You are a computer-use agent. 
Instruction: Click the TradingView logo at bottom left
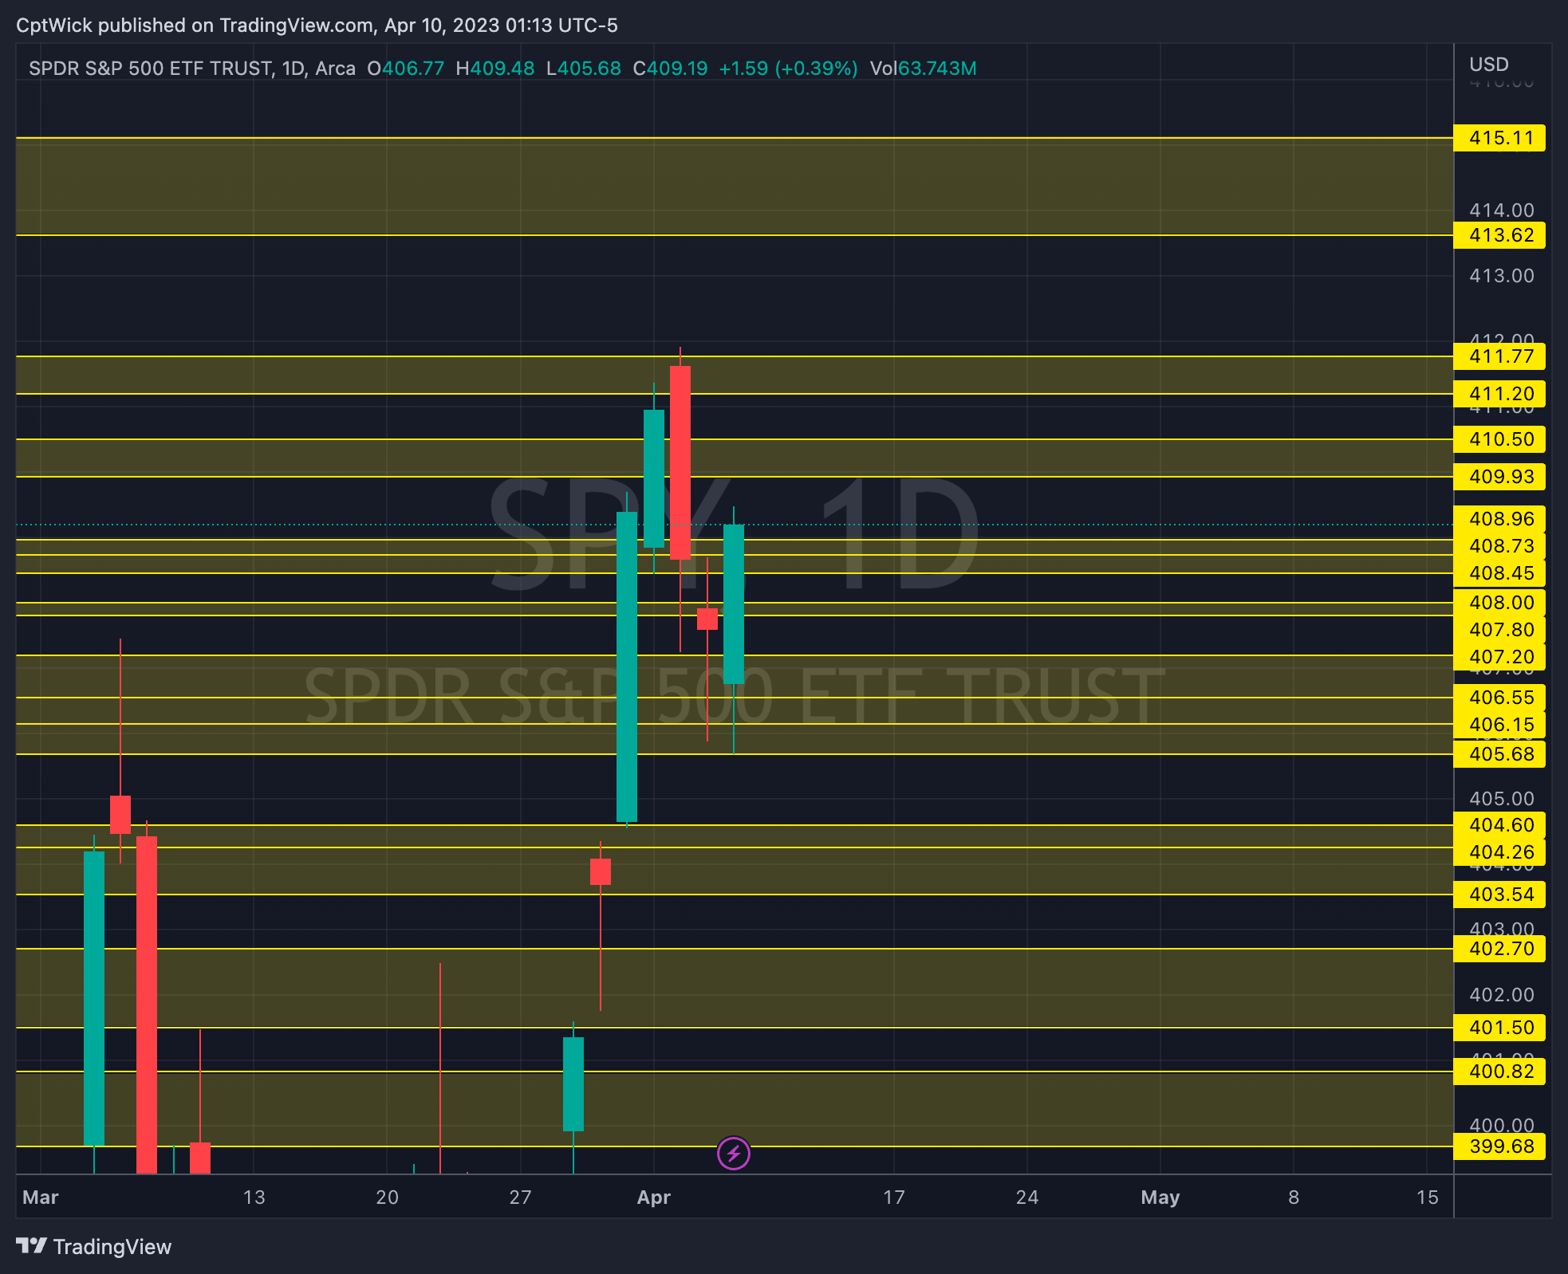coord(94,1246)
